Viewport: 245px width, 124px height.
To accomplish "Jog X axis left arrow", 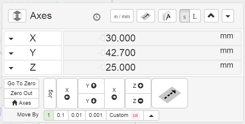I will coord(67,94).
